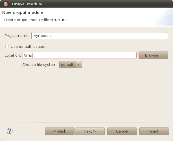Viewport: 173px width, 141px height.
Task: Go to previous step with Back button
Action: 60,131
